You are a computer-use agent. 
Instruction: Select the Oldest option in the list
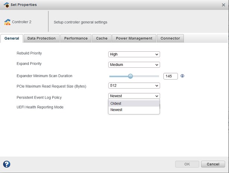[134, 103]
